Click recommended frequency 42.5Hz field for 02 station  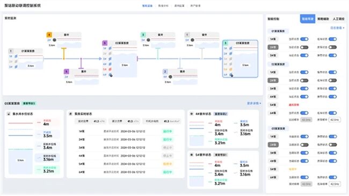[x=335, y=120]
